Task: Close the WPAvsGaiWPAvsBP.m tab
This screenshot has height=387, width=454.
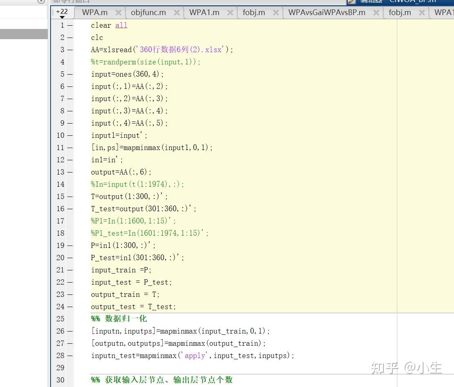Action: (376, 13)
